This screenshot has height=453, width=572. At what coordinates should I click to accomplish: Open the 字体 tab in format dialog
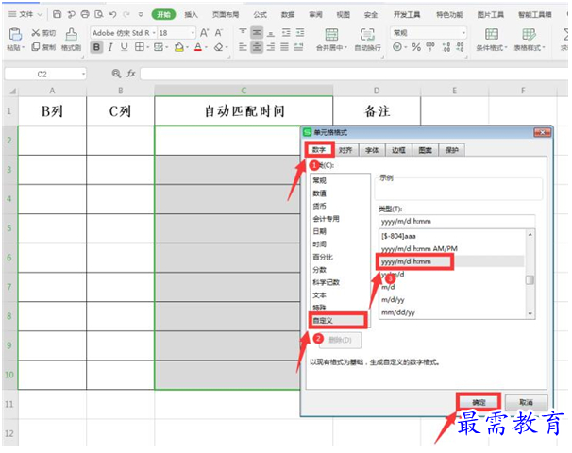[x=372, y=150]
